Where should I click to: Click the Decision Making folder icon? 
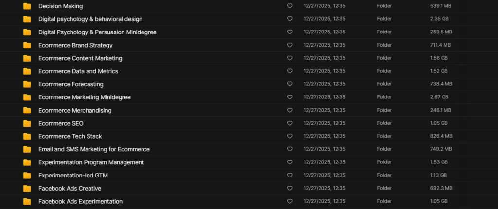(x=27, y=6)
